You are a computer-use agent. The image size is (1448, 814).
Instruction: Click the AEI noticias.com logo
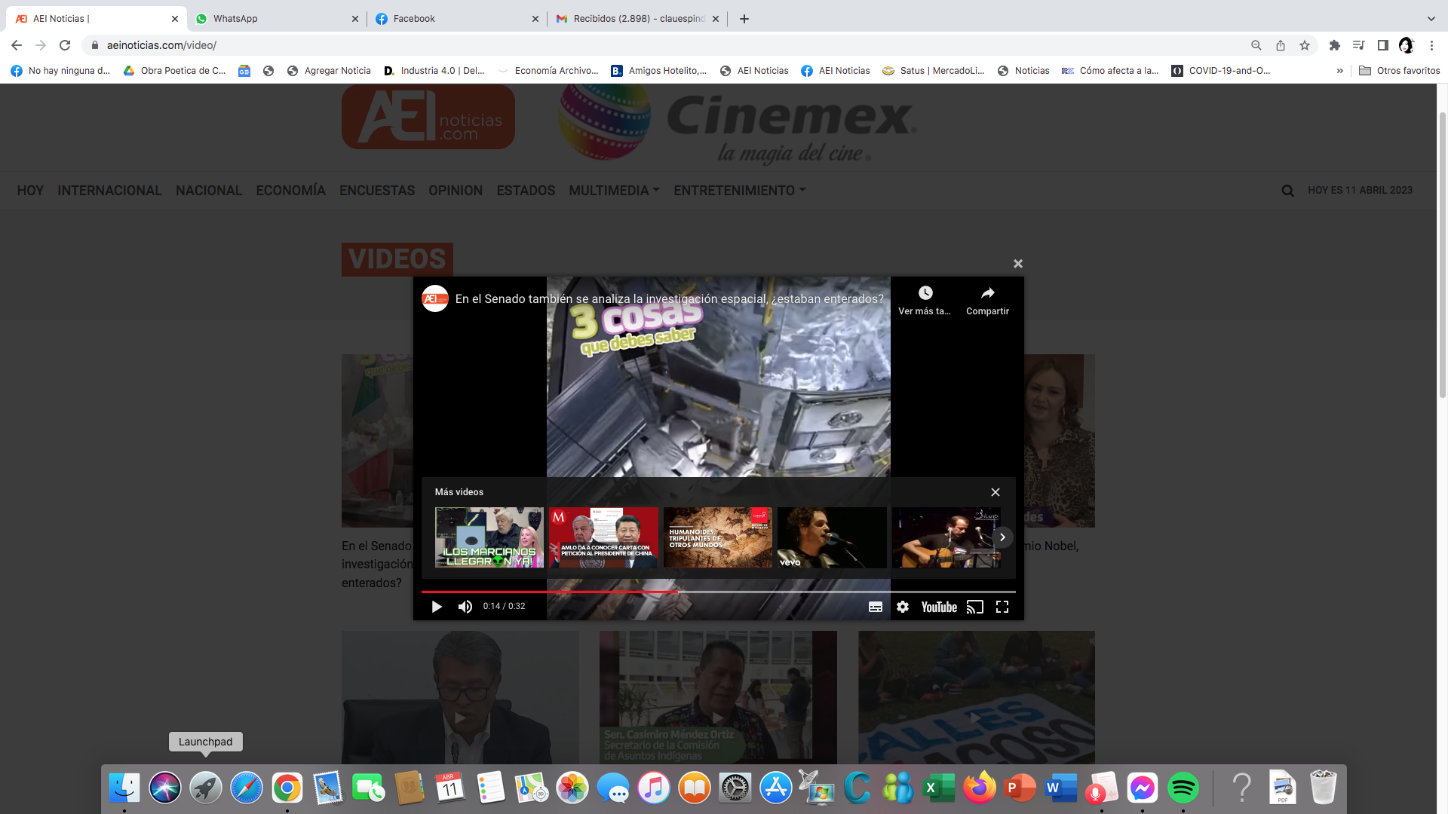click(428, 117)
